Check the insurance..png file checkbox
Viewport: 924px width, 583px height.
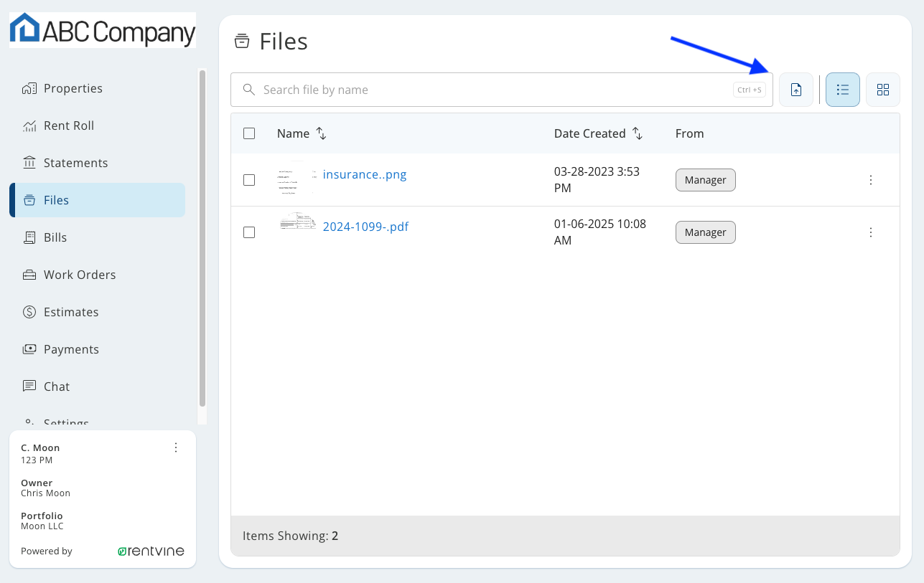click(x=249, y=180)
